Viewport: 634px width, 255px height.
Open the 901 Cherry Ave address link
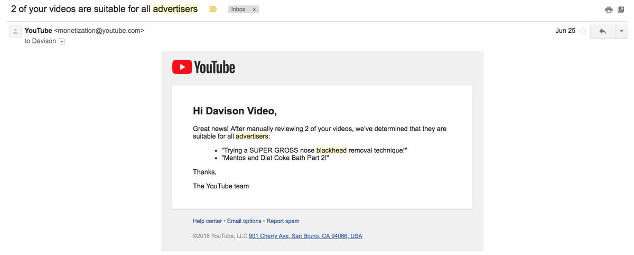pos(305,236)
